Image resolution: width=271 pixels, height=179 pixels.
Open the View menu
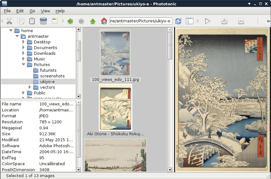coord(45,11)
